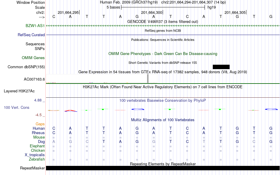The height and width of the screenshot is (175, 280).
Task: Click the OMIM Gene Phenotypes track title
Action: 163,54
